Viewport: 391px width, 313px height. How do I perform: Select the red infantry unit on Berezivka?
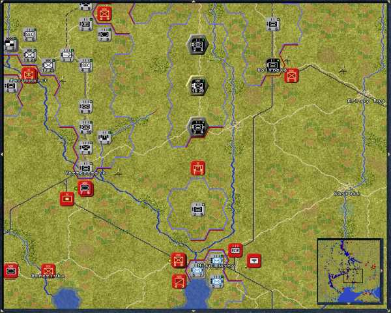tap(48, 271)
